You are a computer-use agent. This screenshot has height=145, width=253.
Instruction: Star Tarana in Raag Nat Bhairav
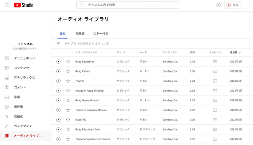68,110
